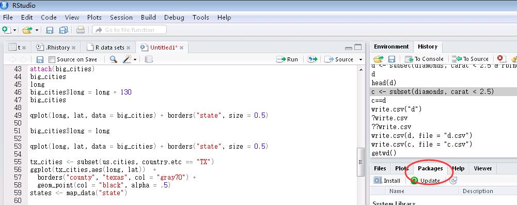Maximize the source editor pane
The image size is (517, 205).
358,47
